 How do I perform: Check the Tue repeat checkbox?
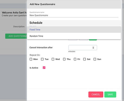(x=42, y=59)
